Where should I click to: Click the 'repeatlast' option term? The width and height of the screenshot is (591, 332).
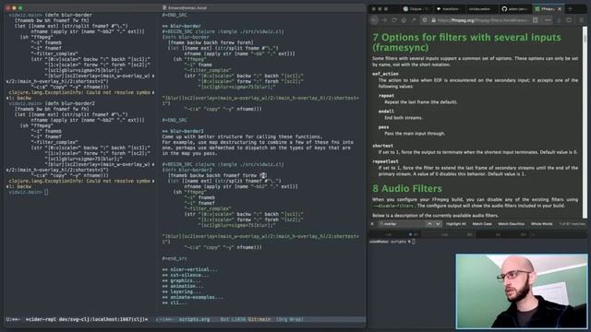pyautogui.click(x=385, y=161)
